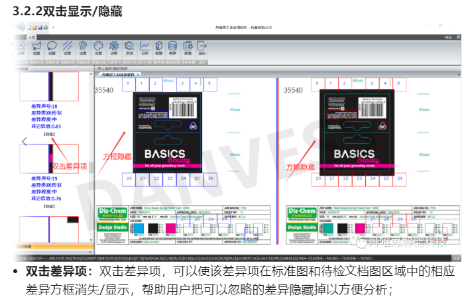This screenshot has height=305, width=468.
Task: Click blue region box 26 in standard image
Action: [210, 180]
